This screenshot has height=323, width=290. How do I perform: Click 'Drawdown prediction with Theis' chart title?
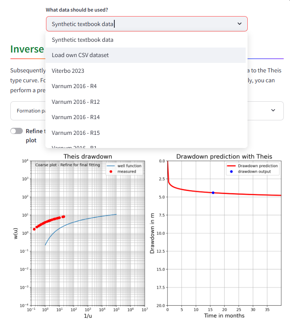click(x=224, y=157)
